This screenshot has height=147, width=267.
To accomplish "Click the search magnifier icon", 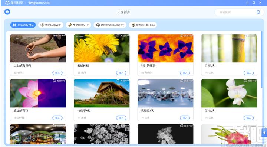I will tap(258, 12).
